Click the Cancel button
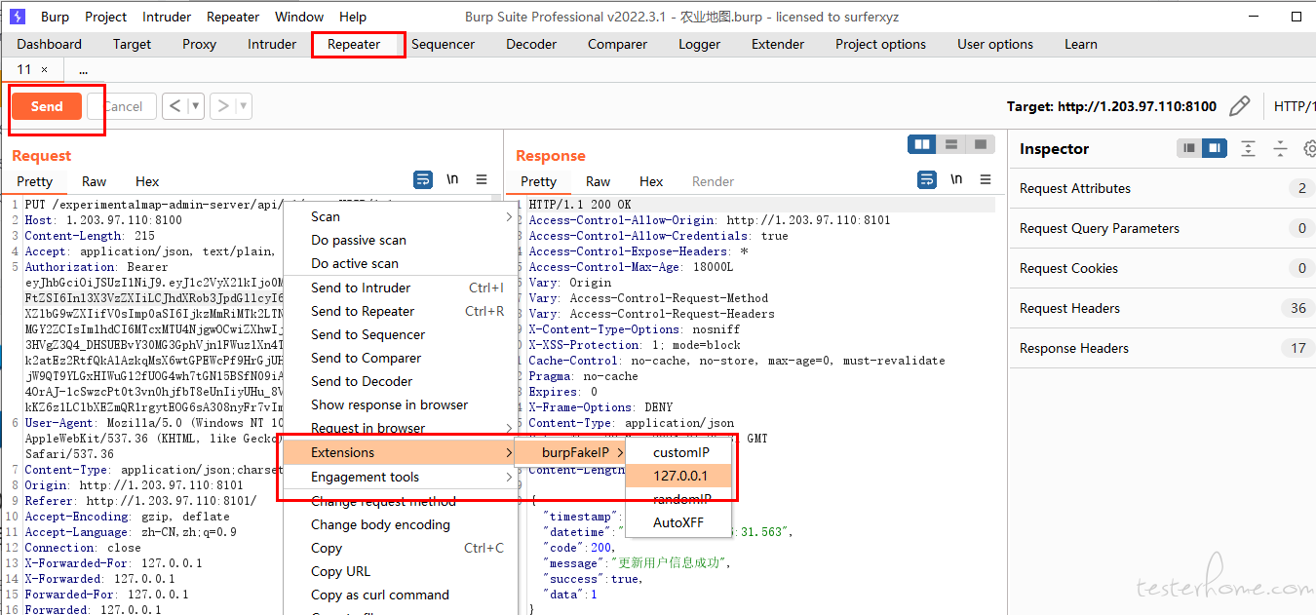 coord(122,106)
